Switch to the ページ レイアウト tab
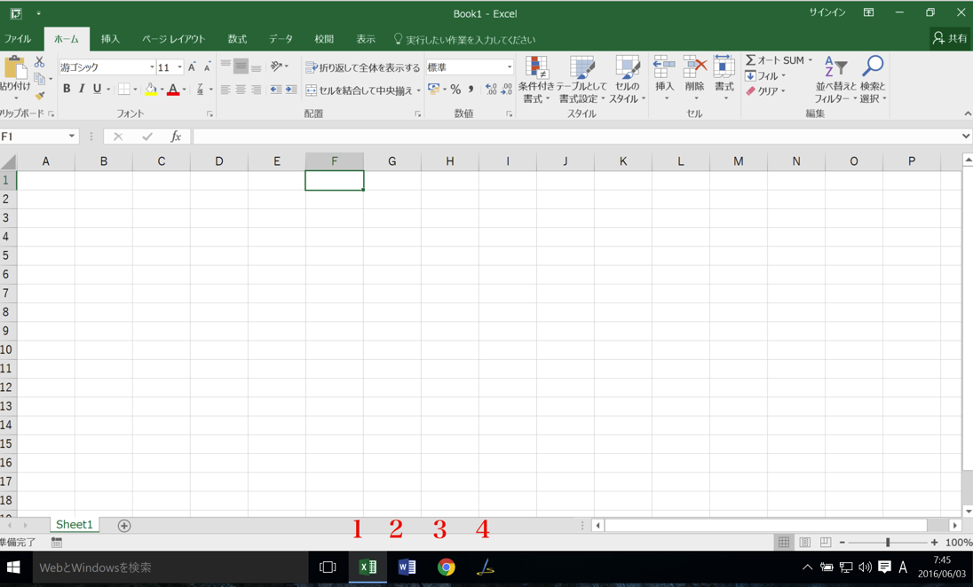Viewport: 973px width, 587px height. pos(174,39)
